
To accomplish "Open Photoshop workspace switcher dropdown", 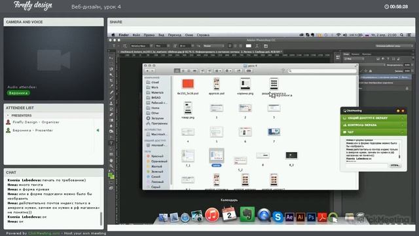I will pos(394,46).
